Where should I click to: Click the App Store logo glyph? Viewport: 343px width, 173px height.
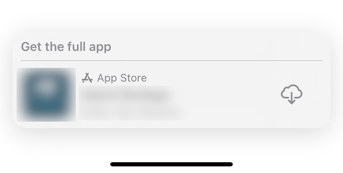click(87, 78)
